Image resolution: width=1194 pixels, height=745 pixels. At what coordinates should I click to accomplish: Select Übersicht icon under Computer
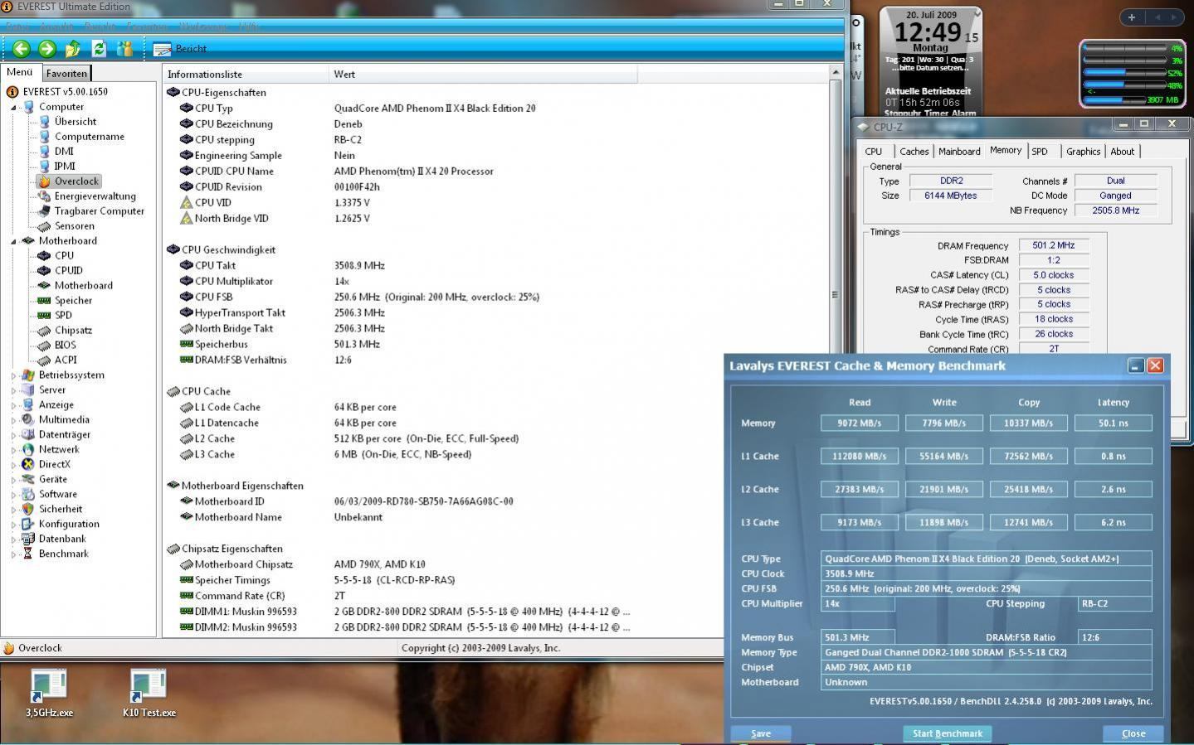tap(44, 122)
